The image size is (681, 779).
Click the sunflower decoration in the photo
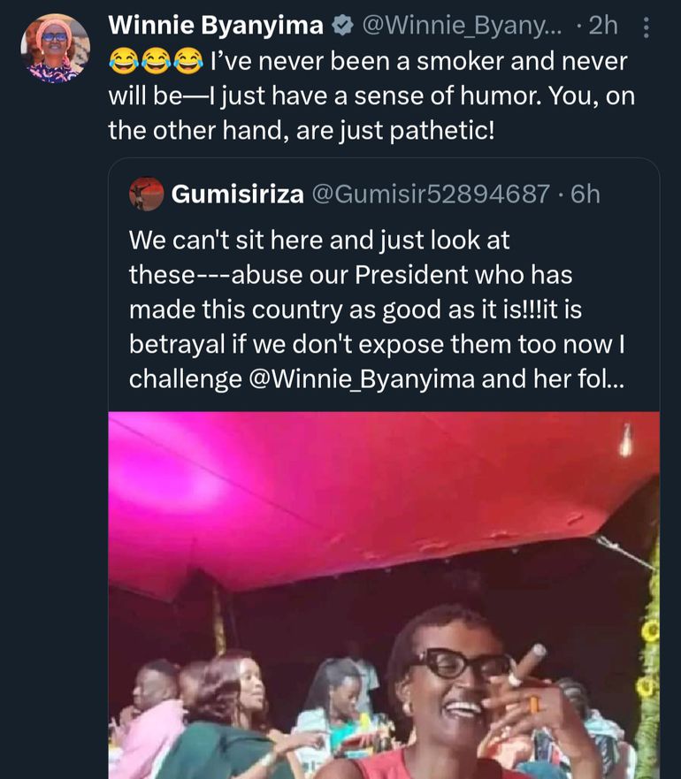650,632
